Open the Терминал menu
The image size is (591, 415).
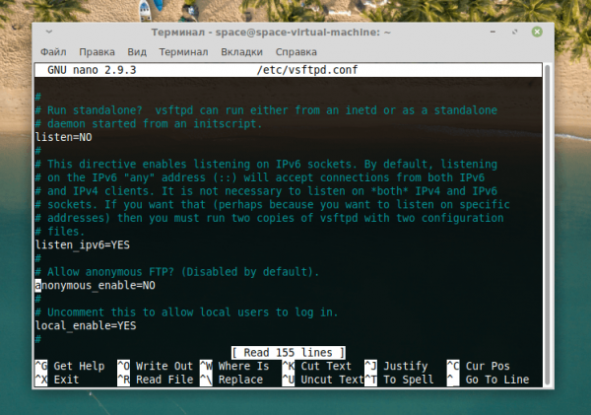[183, 52]
